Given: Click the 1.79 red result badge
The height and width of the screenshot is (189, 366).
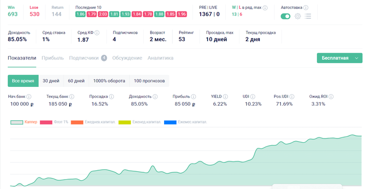Looking at the screenshot, I should [92, 14].
